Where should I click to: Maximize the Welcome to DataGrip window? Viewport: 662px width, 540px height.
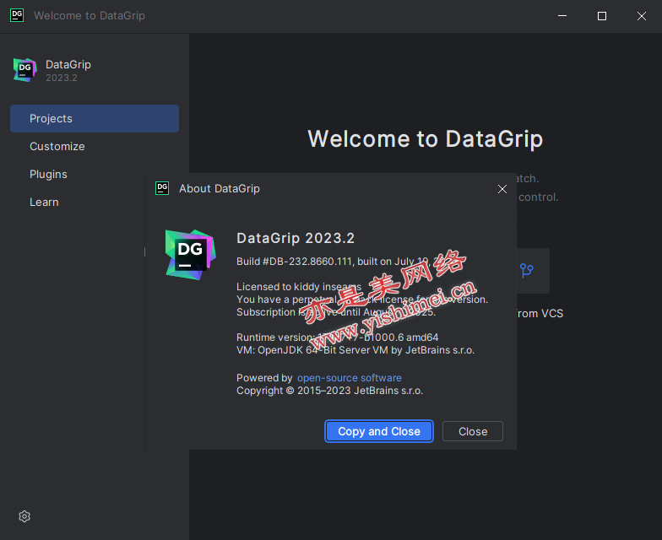pos(602,16)
